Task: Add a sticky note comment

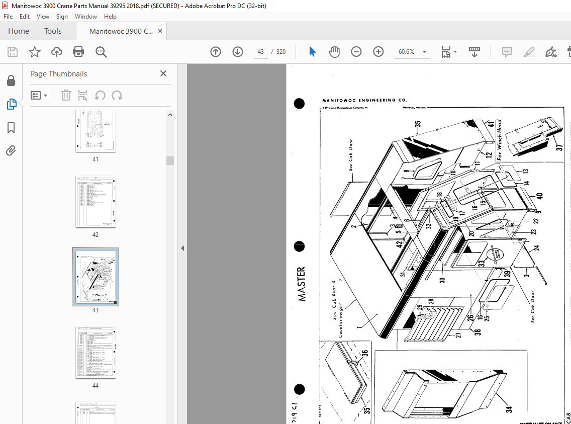Action: pos(507,52)
